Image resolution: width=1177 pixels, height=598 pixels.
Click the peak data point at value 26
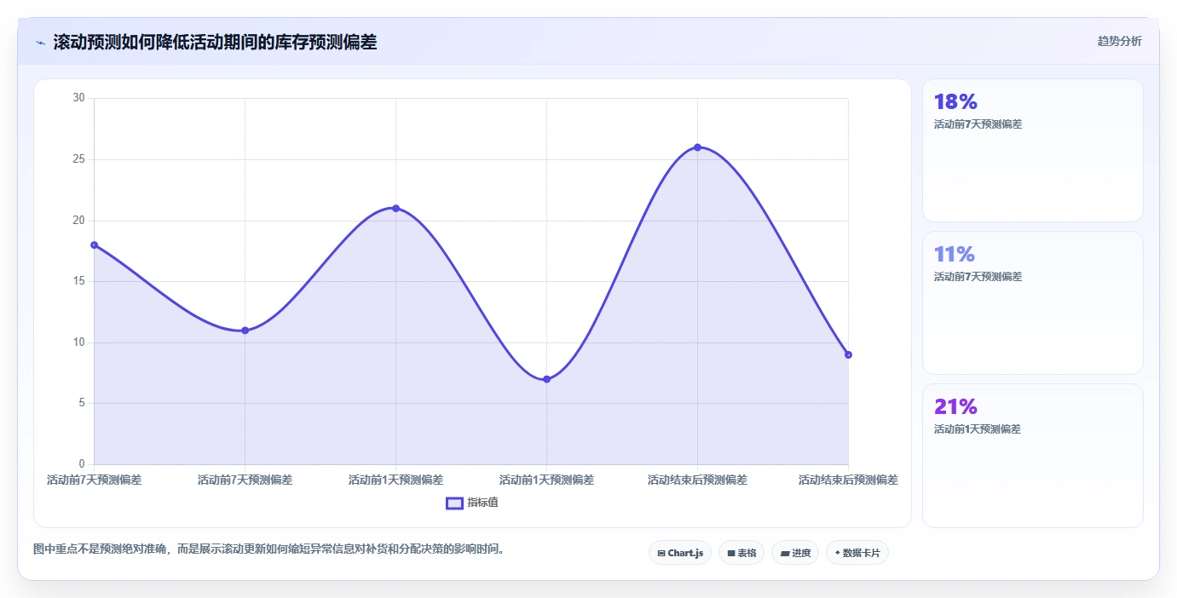click(697, 147)
